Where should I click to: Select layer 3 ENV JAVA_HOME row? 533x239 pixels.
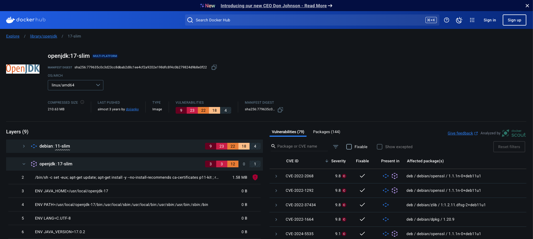click(135, 191)
